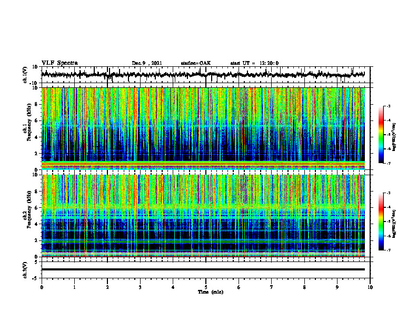Click the "5" tick of ch.3 voltage axis

(37, 262)
